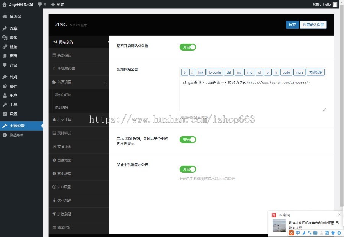Open the 页面 pages icon
Viewport: 344px width, 237px height.
pos(5,56)
